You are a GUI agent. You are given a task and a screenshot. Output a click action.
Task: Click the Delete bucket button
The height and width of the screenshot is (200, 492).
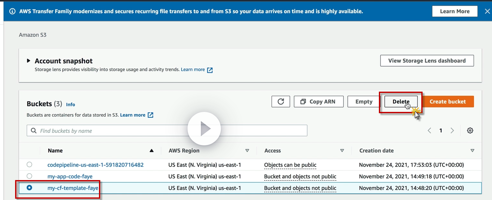(x=401, y=102)
